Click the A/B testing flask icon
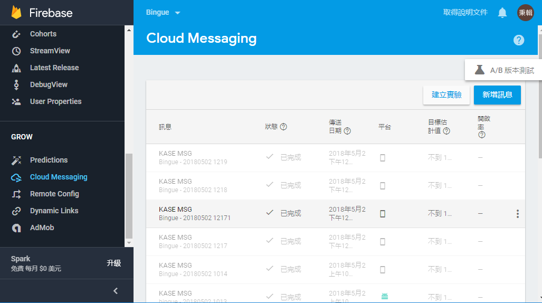Screen dimensions: 542x303 [479, 70]
